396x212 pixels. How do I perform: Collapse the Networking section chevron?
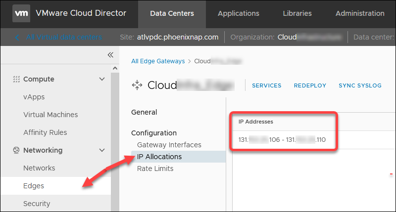(x=102, y=150)
